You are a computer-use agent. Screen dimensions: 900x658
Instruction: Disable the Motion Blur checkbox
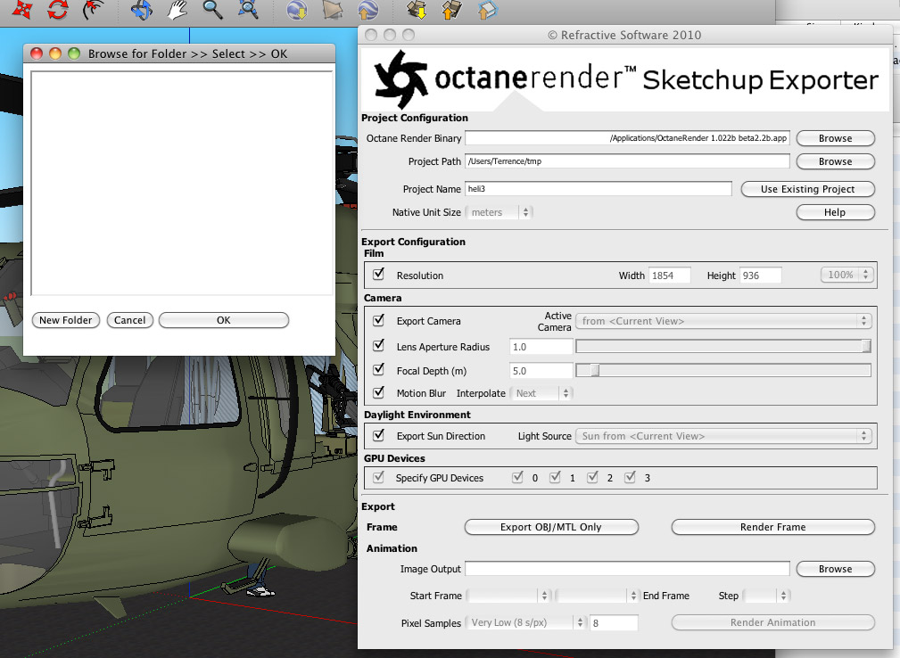[378, 392]
